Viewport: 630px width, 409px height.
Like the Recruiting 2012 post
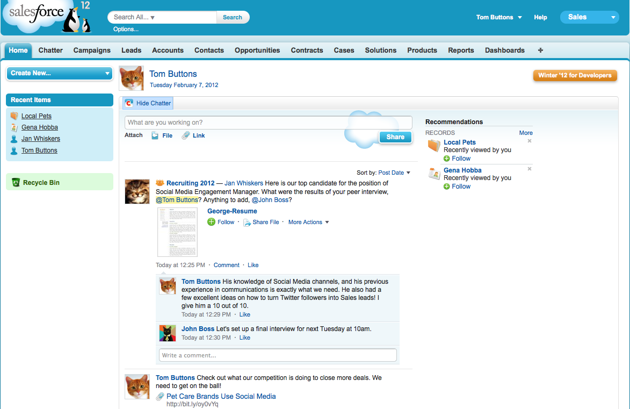(253, 265)
